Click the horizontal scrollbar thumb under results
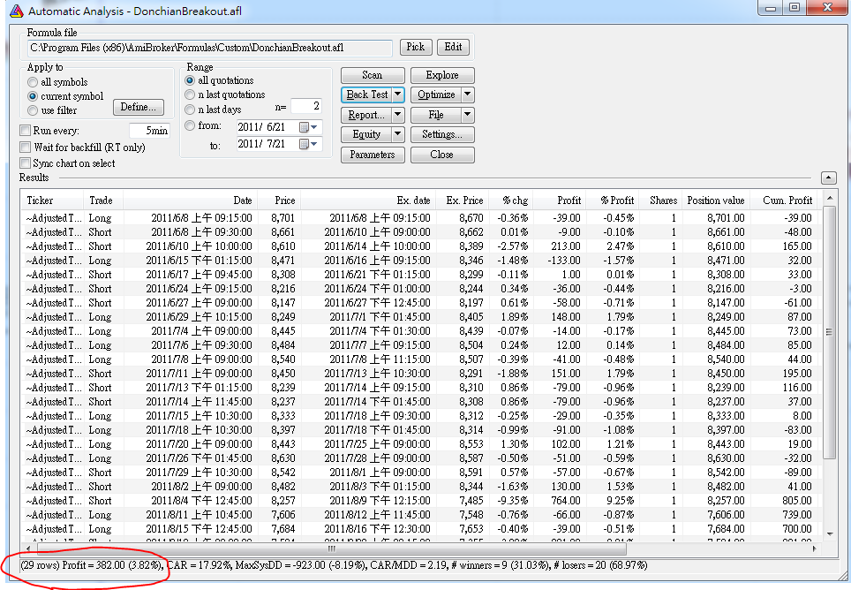The width and height of the screenshot is (851, 590). pyautogui.click(x=332, y=548)
